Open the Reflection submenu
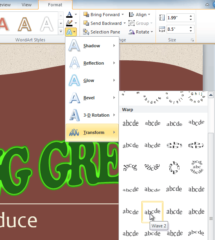The height and width of the screenshot is (240, 215). coord(92,63)
